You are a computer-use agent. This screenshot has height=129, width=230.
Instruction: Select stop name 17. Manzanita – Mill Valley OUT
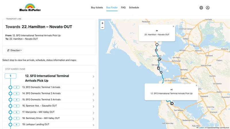[38, 112]
